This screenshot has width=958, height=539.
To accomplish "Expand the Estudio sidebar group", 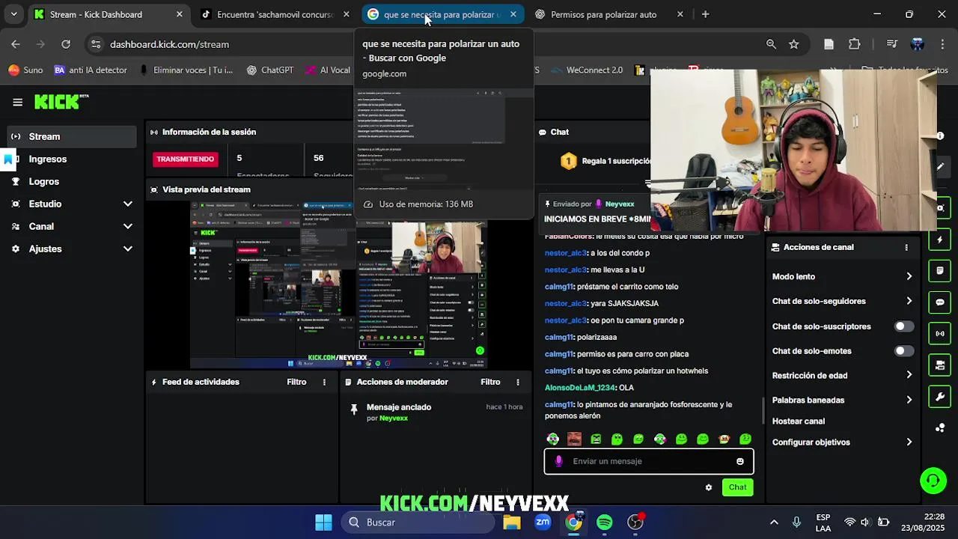I will click(72, 204).
